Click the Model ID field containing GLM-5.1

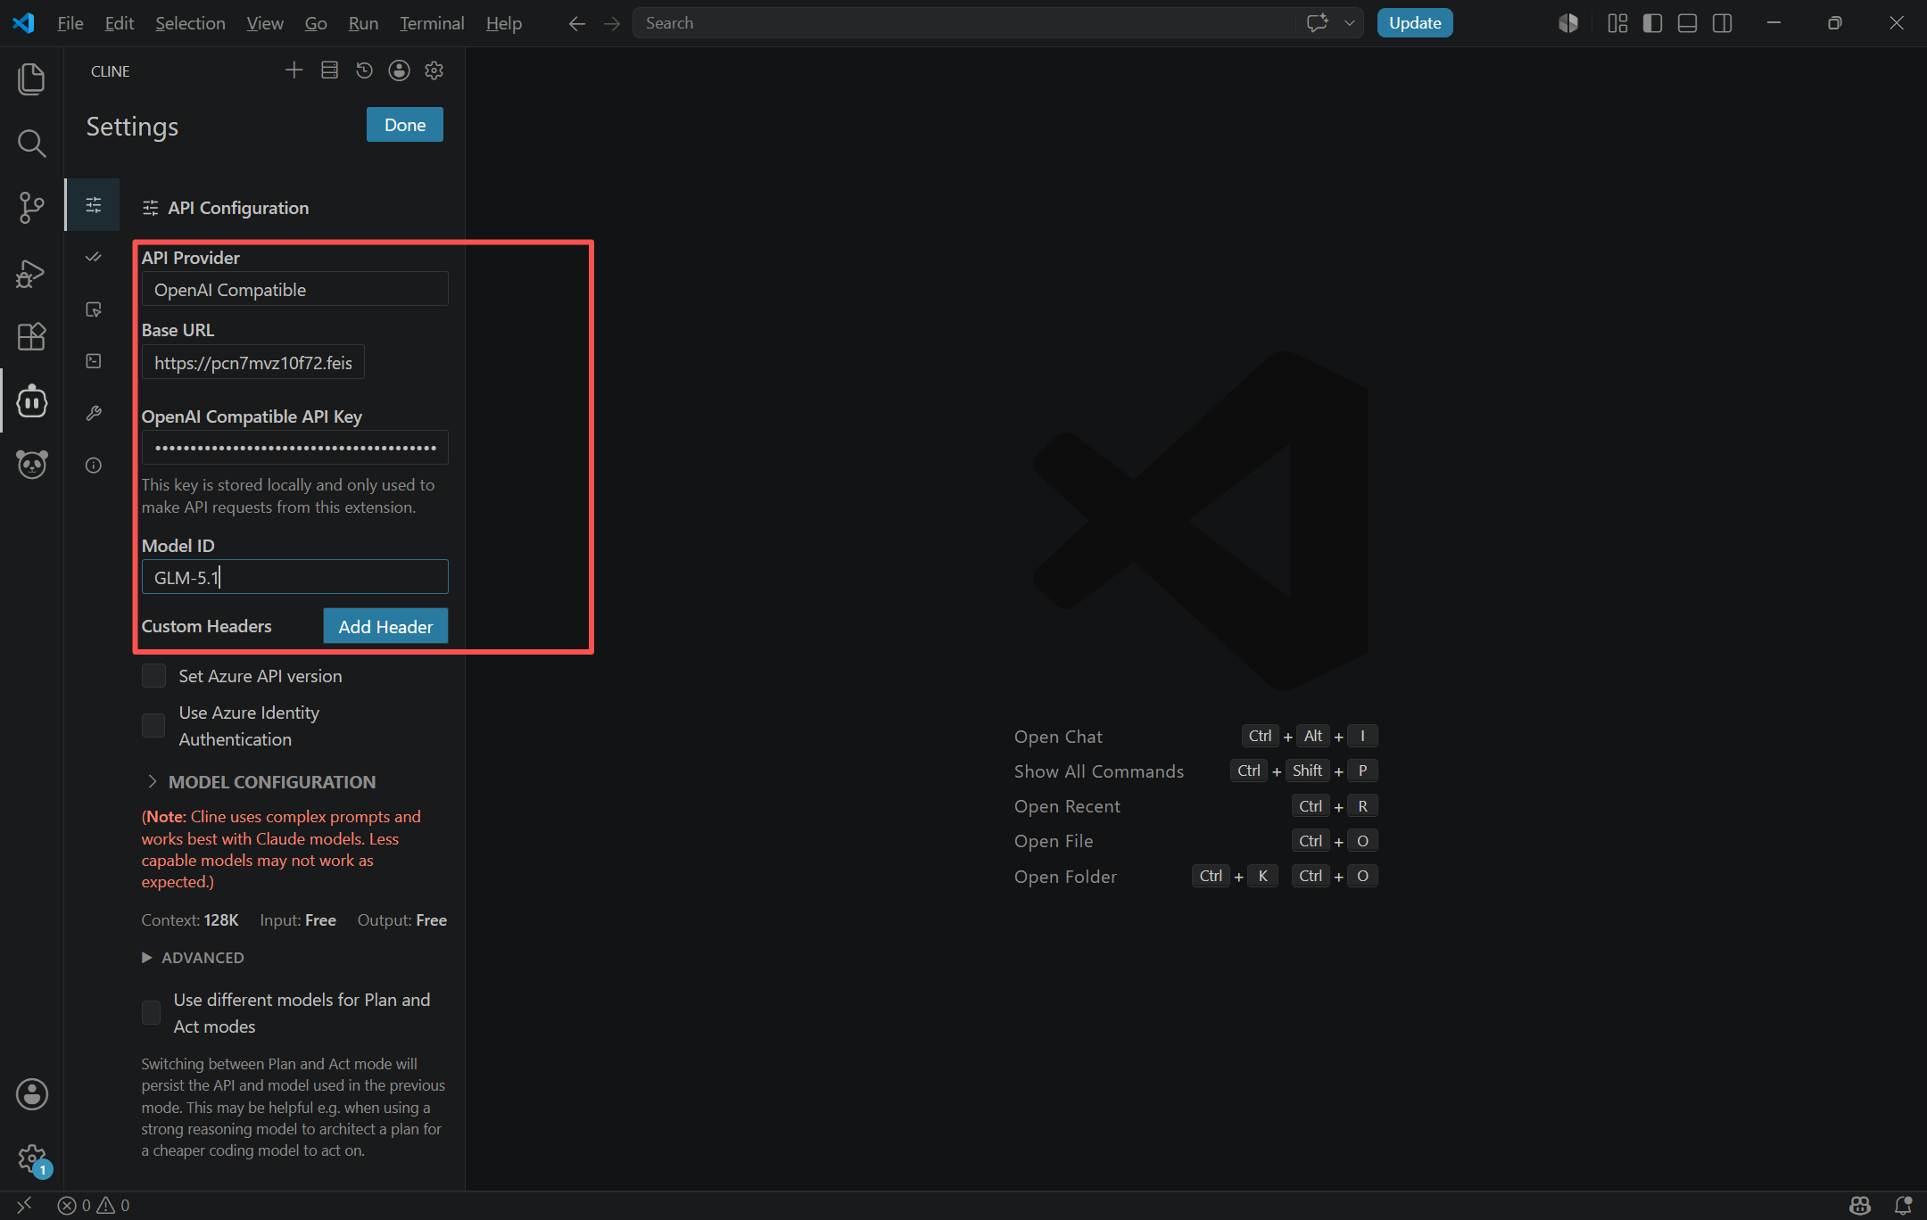pyautogui.click(x=294, y=577)
